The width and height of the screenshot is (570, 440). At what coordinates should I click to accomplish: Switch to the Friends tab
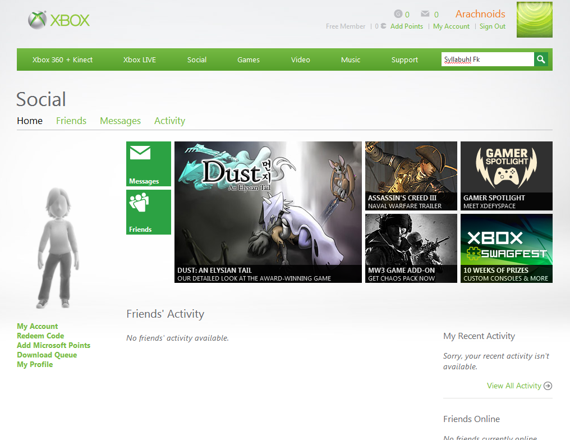[x=71, y=121]
